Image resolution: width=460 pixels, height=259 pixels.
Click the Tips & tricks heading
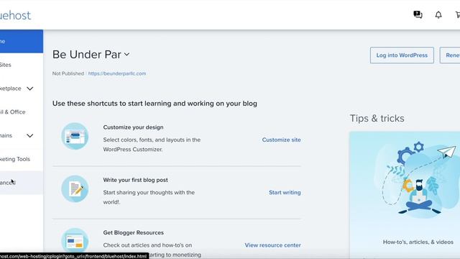pyautogui.click(x=377, y=118)
